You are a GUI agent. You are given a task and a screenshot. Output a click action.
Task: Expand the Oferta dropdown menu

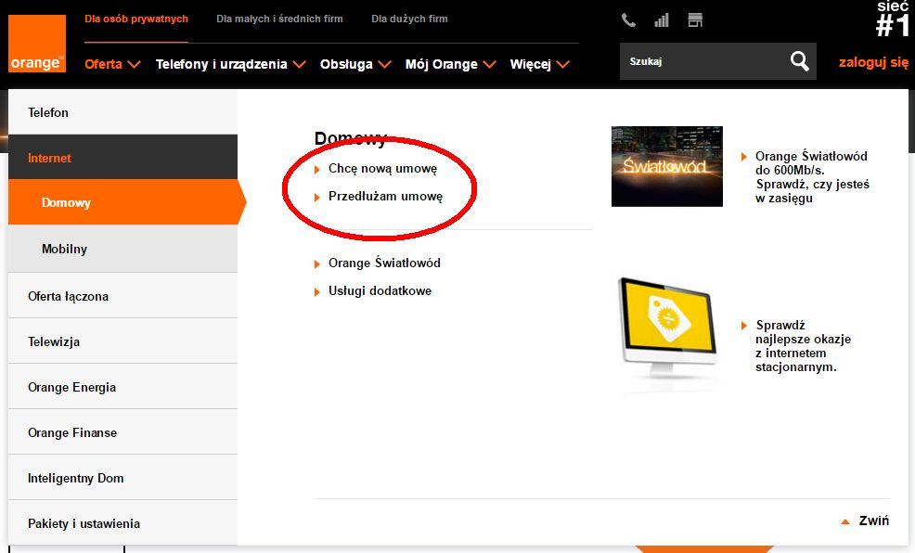(x=111, y=64)
